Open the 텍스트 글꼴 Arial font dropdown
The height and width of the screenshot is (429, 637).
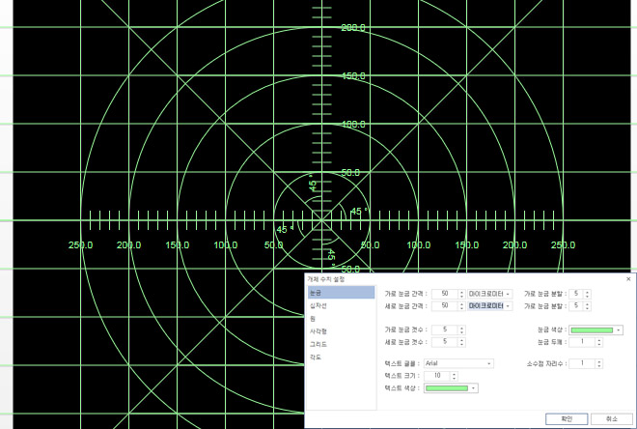point(458,363)
